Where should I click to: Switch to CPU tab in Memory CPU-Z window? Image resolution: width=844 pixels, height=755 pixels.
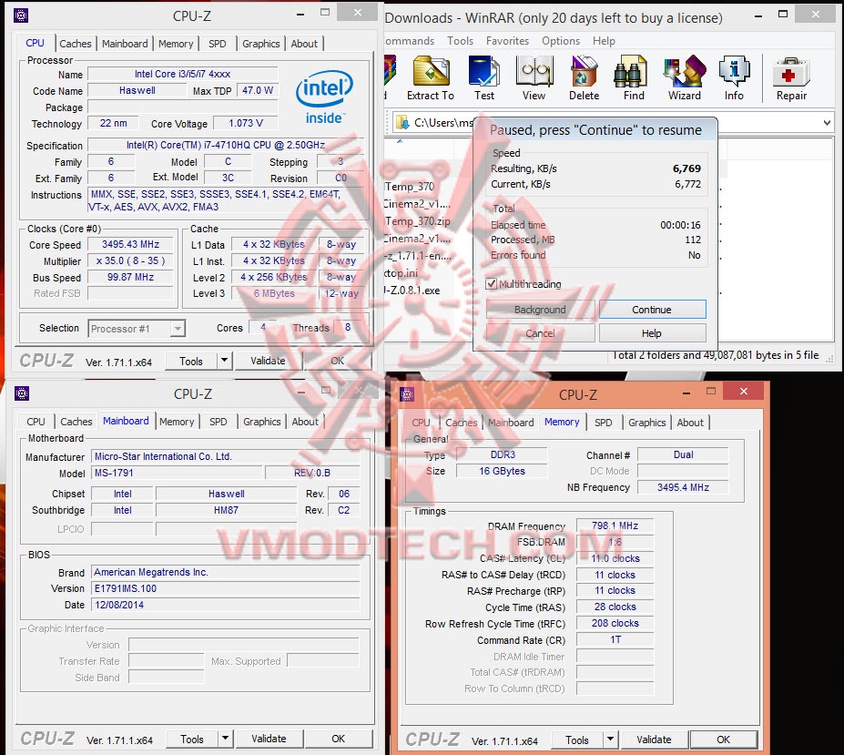[421, 423]
